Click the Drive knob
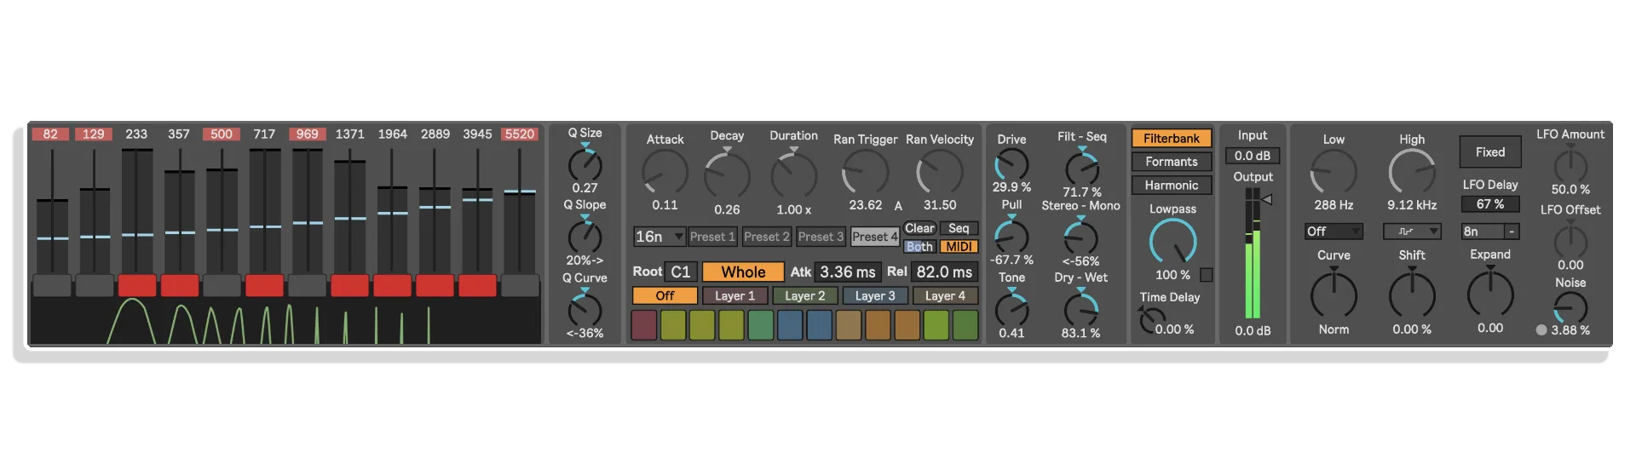 click(x=1011, y=164)
